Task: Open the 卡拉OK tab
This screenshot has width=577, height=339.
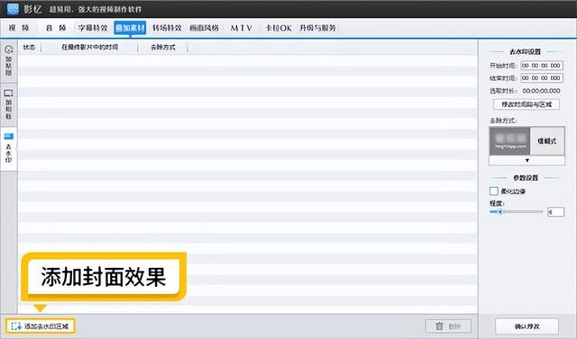Action: (279, 28)
